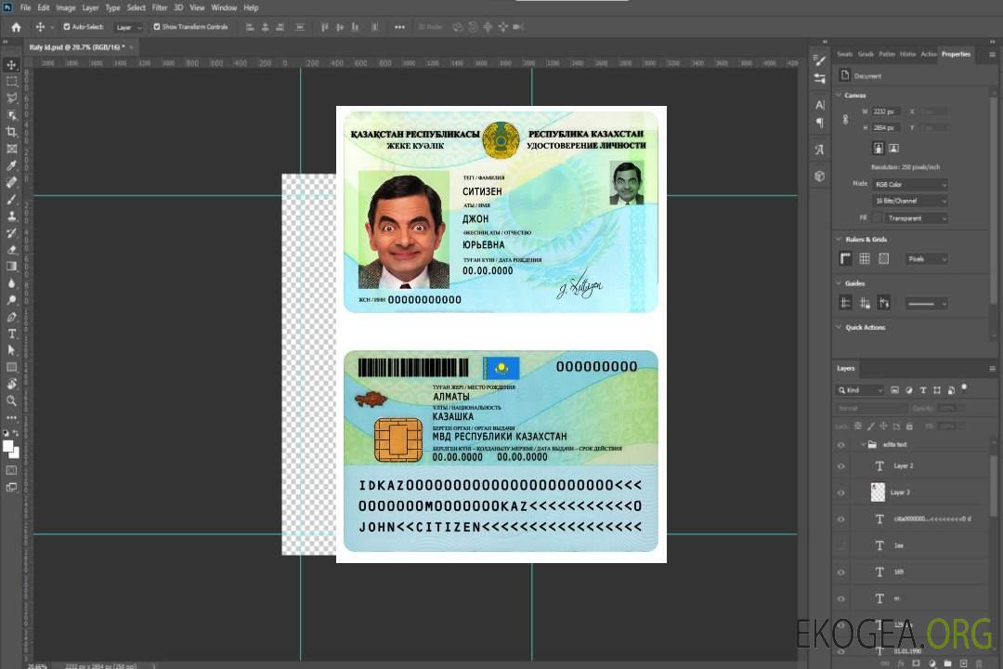The width and height of the screenshot is (1003, 669).
Task: Open the Filter menu
Action: pyautogui.click(x=160, y=7)
